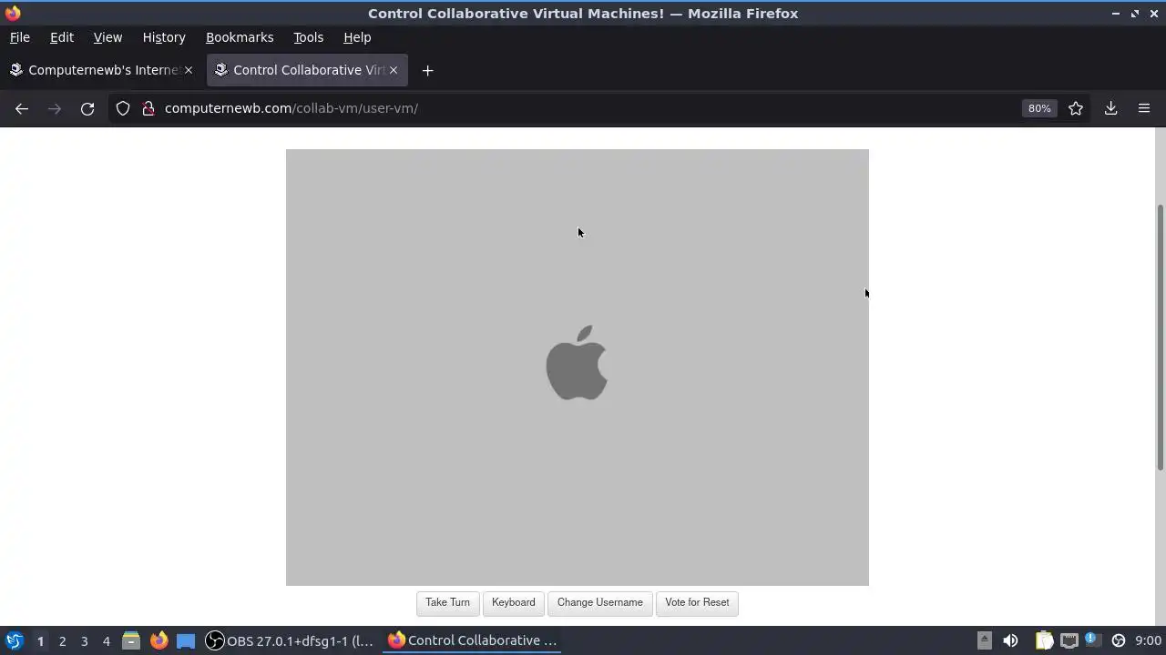Image resolution: width=1166 pixels, height=655 pixels.
Task: Maximize the Firefox window
Action: [1135, 14]
